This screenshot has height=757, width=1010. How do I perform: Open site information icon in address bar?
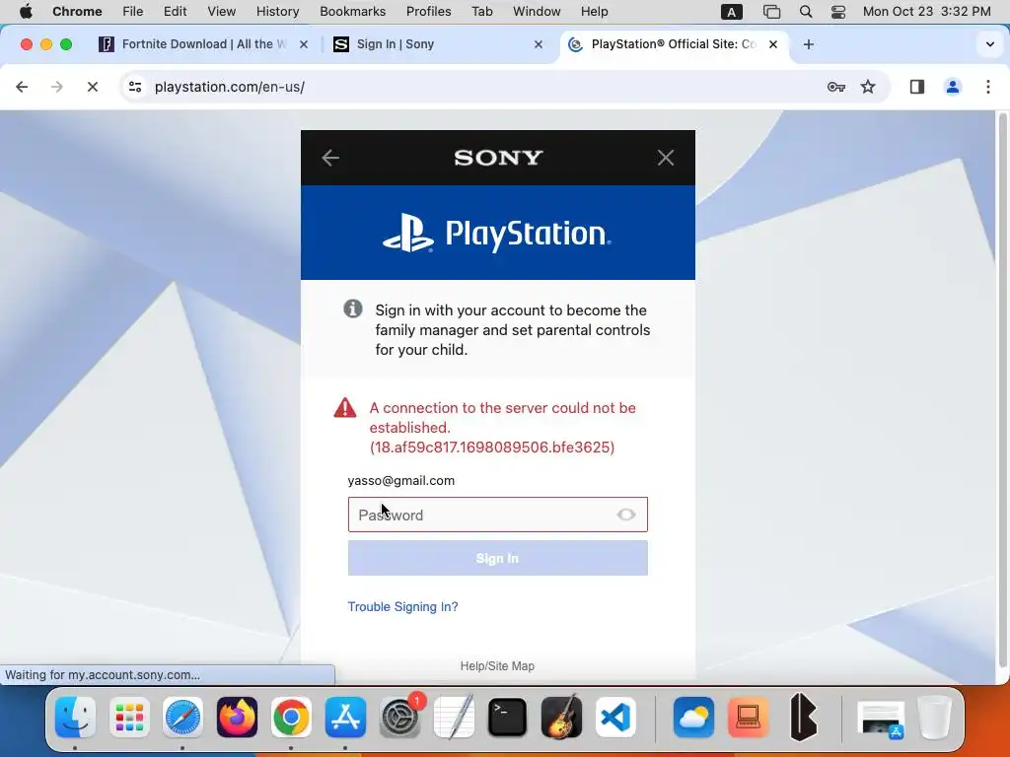click(x=134, y=87)
